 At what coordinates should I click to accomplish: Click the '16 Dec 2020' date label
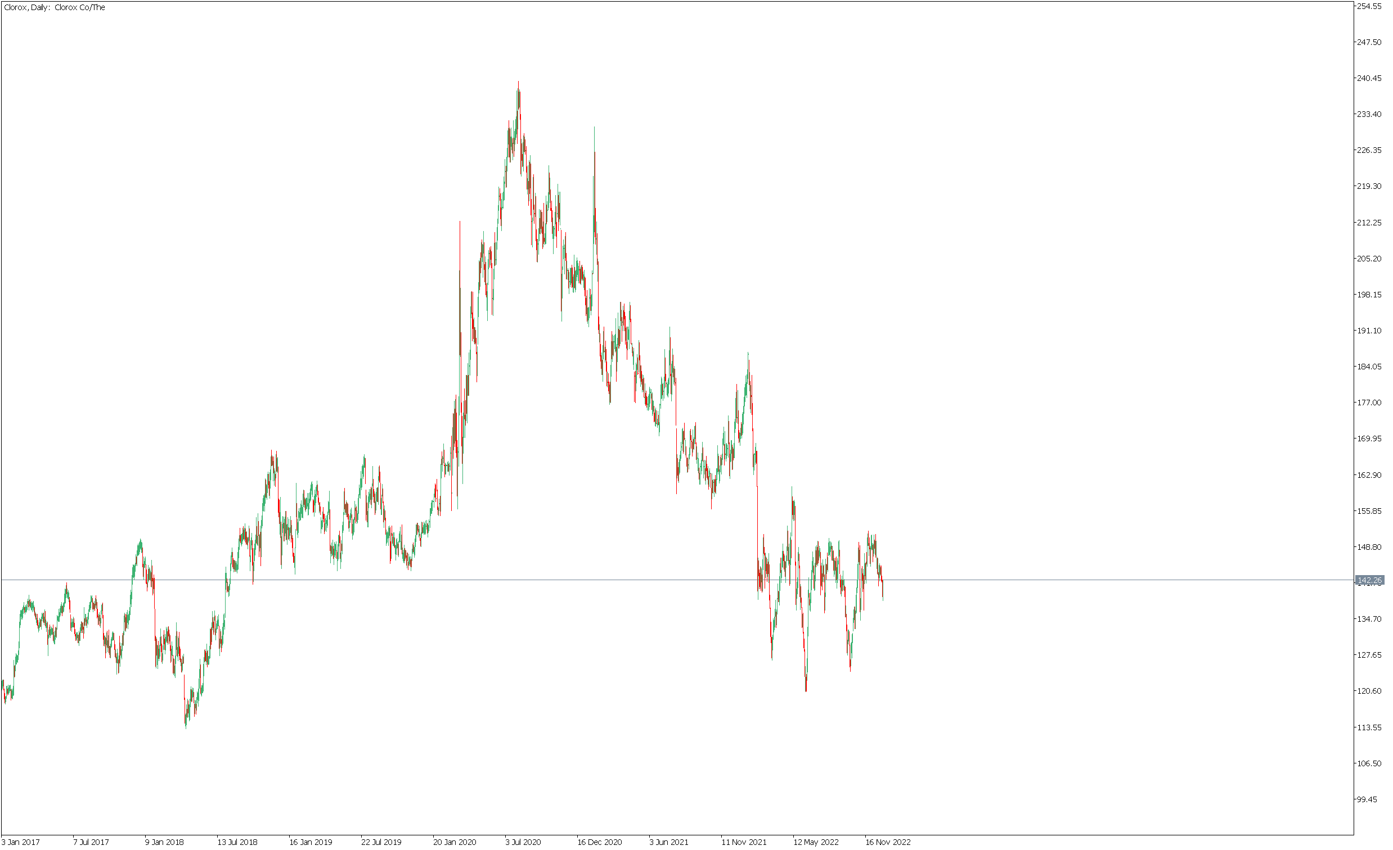point(600,842)
